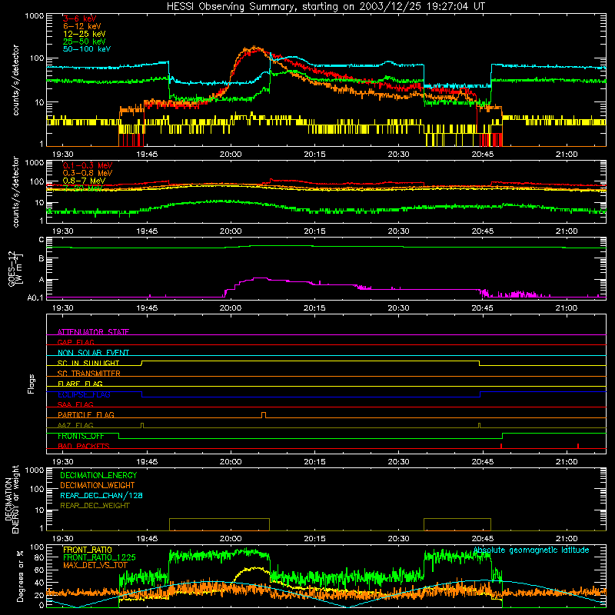Click the B level on GOES axis
The height and width of the screenshot is (615, 615).
click(x=42, y=259)
